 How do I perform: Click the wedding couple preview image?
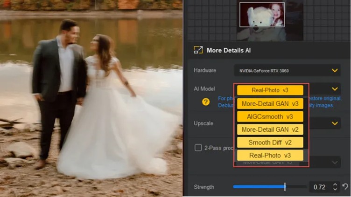(x=91, y=99)
